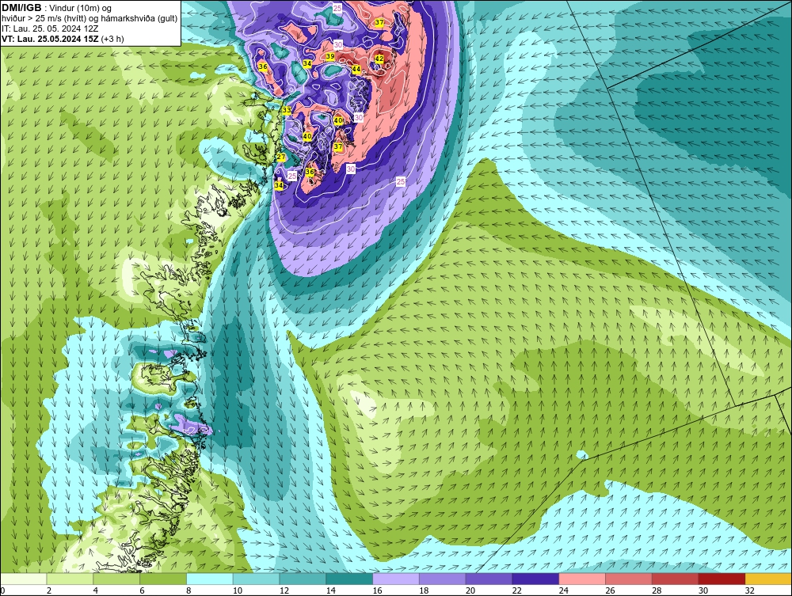Click the cream 0–2 legend color swatch
Viewport: 792px width, 596px height.
[x=24, y=579]
